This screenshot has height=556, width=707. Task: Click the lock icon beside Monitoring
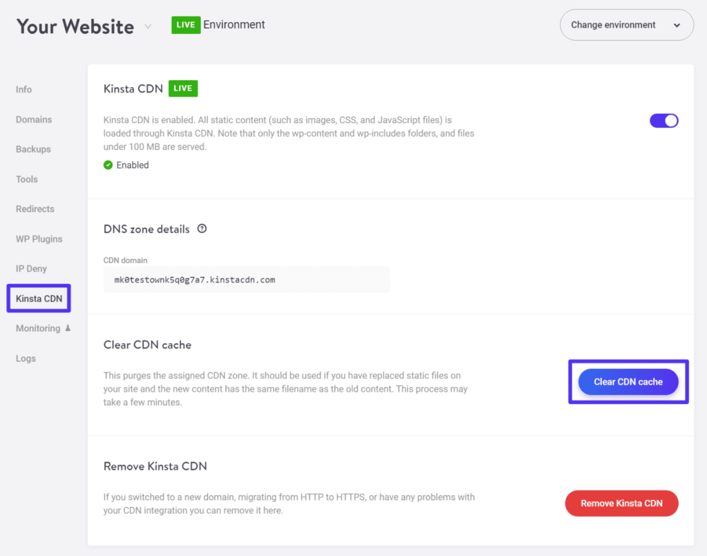(x=68, y=328)
